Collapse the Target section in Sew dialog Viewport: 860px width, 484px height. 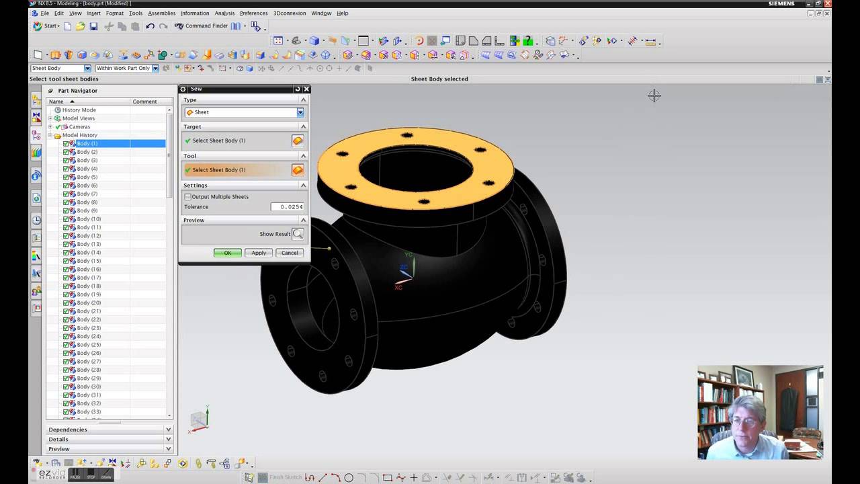pos(303,126)
